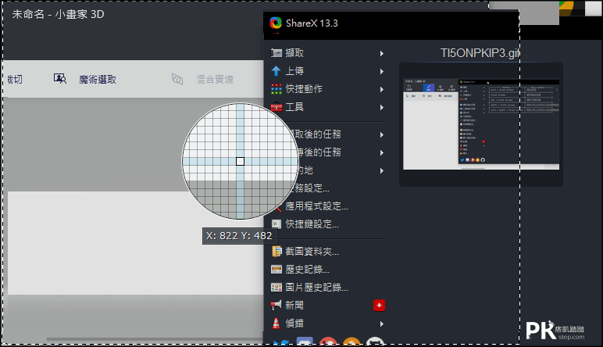Expand the 工具 submenu arrow
The image size is (603, 347).
pyautogui.click(x=381, y=107)
